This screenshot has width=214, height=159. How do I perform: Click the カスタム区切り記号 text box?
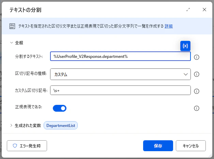120,90
